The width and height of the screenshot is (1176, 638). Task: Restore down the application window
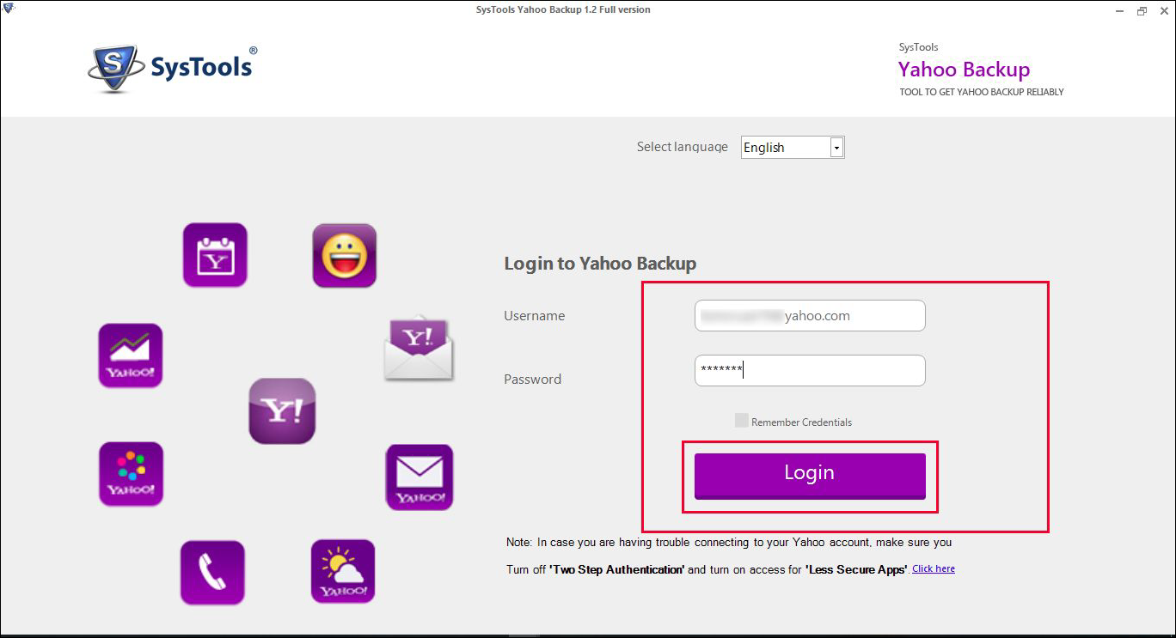click(1142, 11)
